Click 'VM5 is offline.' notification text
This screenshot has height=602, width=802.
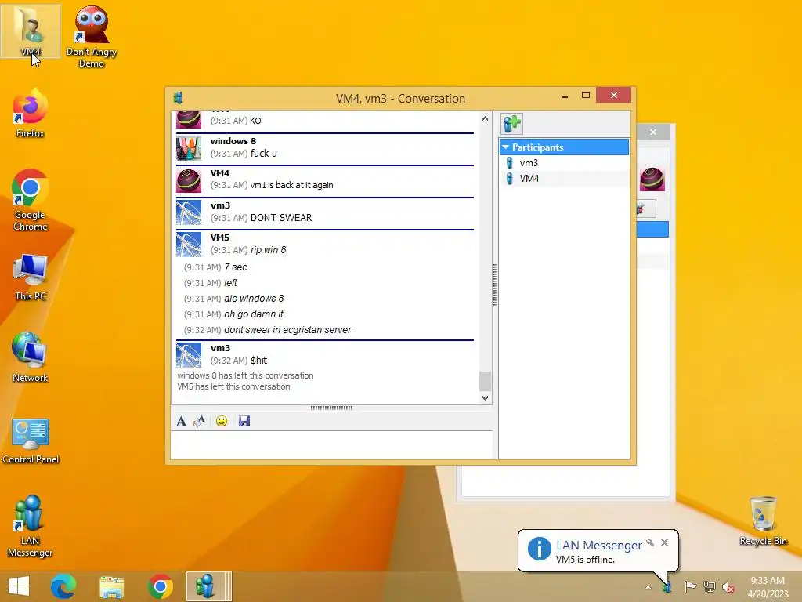click(585, 560)
